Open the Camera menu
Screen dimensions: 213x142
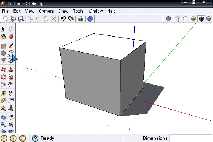coord(46,11)
